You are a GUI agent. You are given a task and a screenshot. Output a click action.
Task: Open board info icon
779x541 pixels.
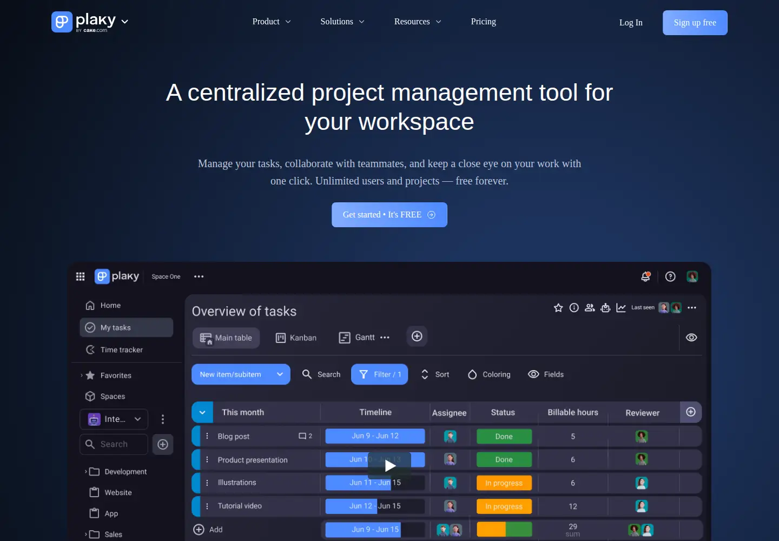(574, 308)
